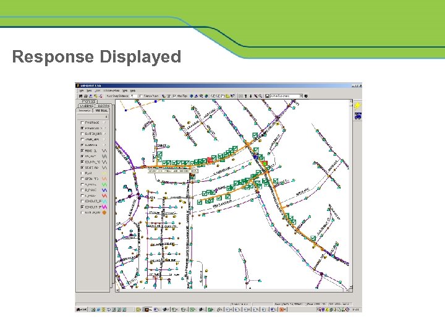The height and width of the screenshot is (334, 445).
Task: Click the solid red square marker on map
Action: 210,160
